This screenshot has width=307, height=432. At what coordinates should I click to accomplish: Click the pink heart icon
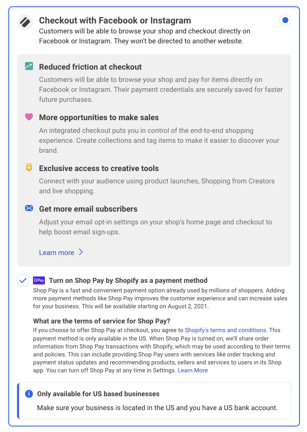tap(29, 117)
